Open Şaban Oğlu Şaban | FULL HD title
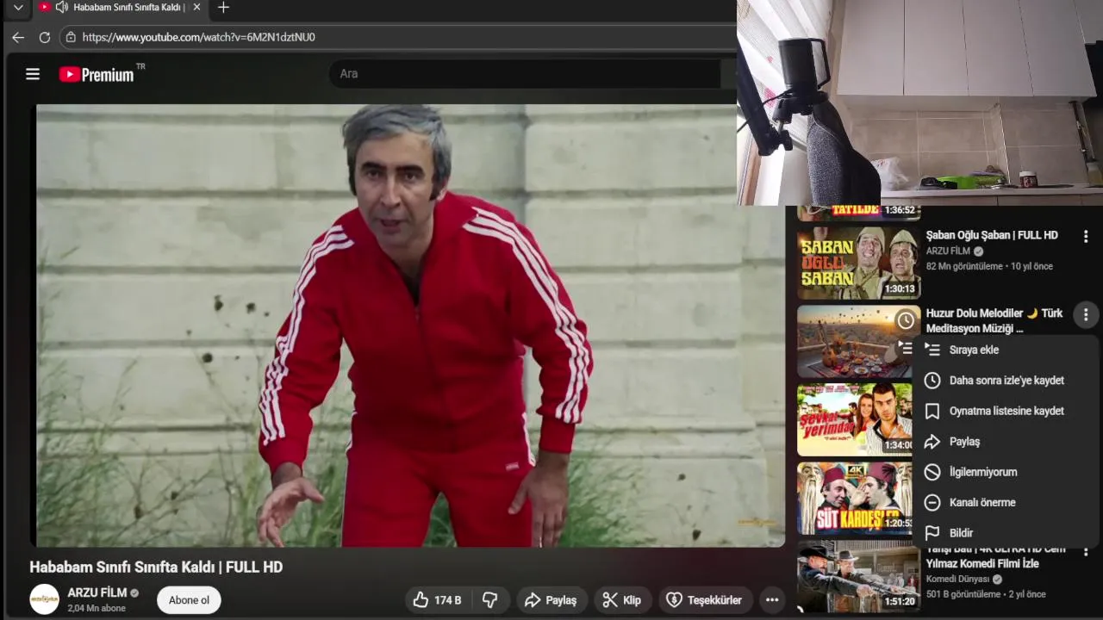Viewport: 1103px width, 620px height. [x=992, y=235]
